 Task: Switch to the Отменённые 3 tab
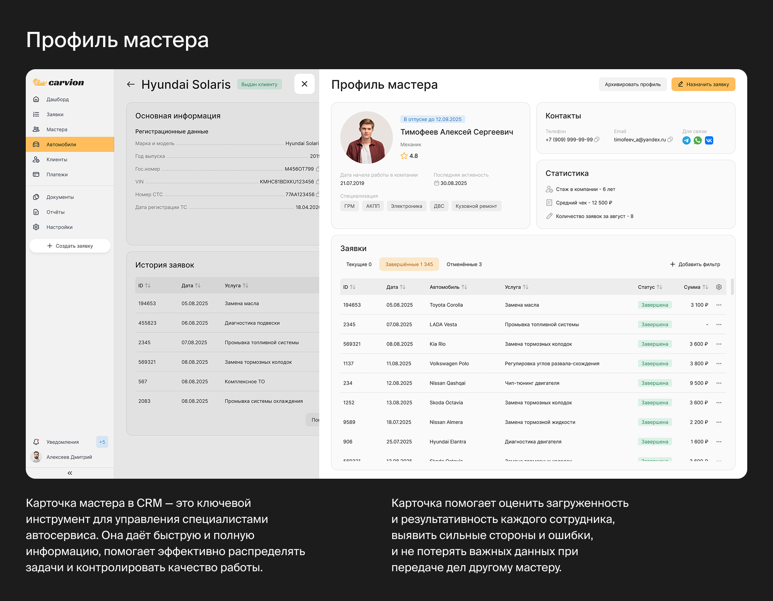(464, 264)
